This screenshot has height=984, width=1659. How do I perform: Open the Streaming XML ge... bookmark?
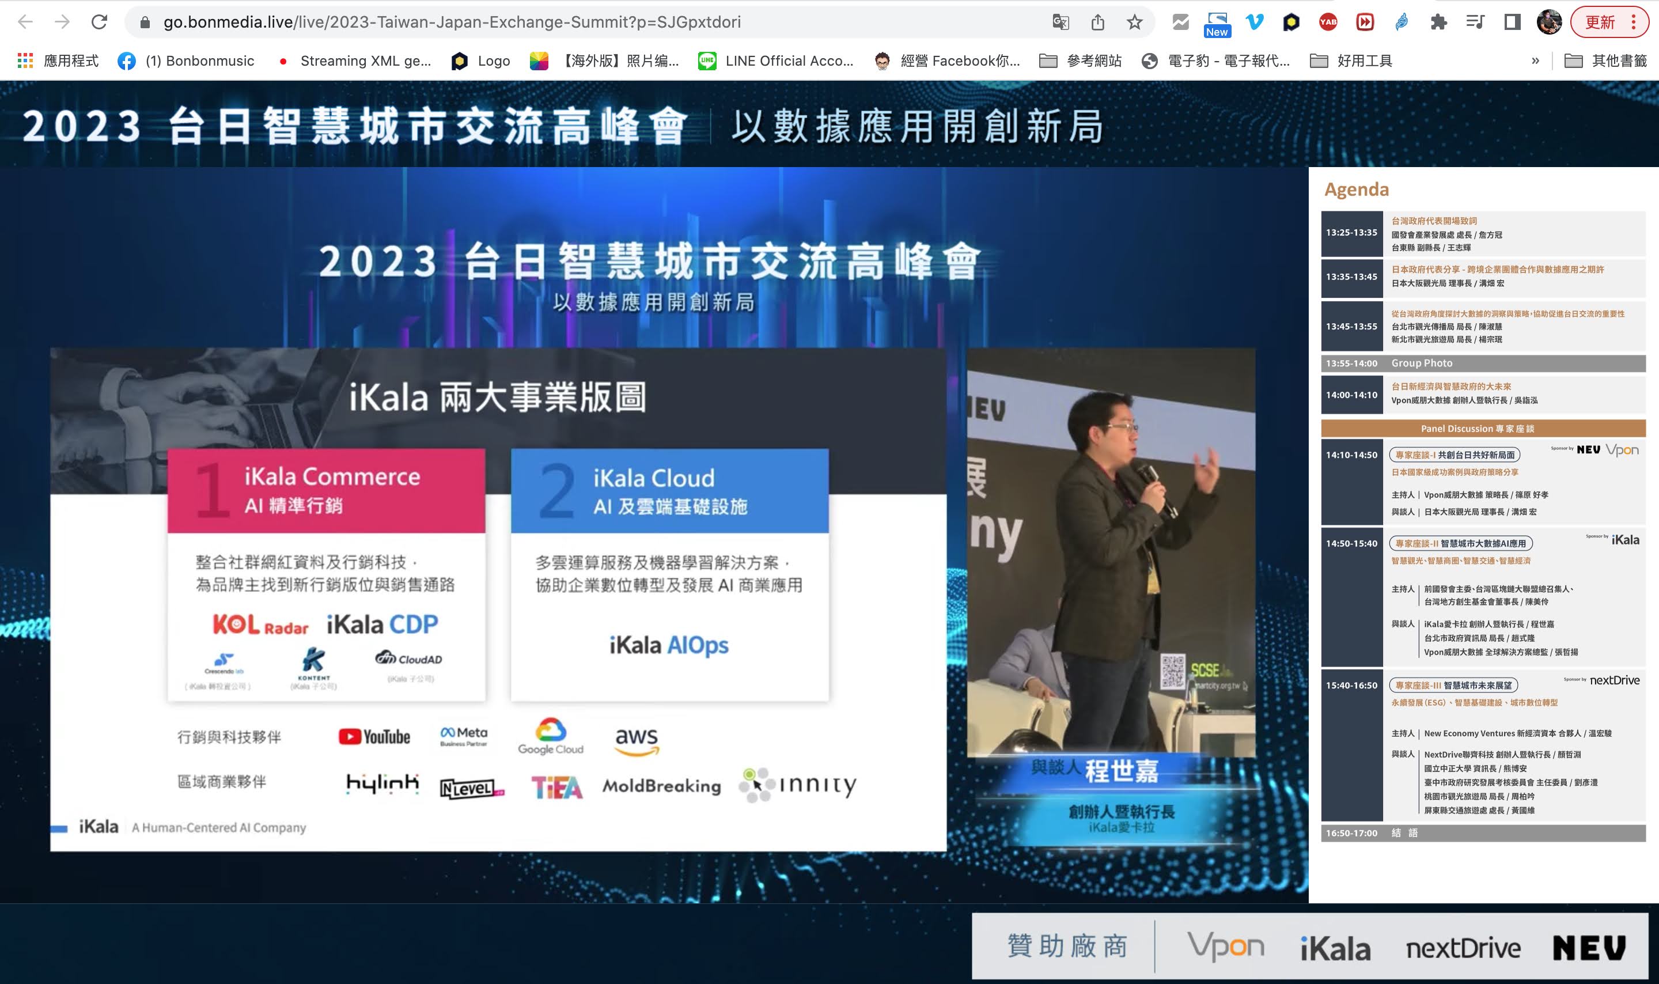click(x=355, y=61)
